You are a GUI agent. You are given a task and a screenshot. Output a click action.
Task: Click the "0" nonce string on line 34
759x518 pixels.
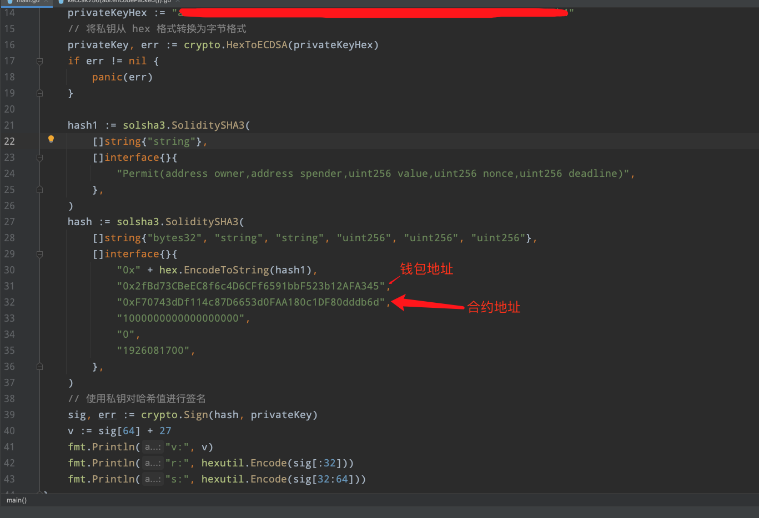click(125, 334)
